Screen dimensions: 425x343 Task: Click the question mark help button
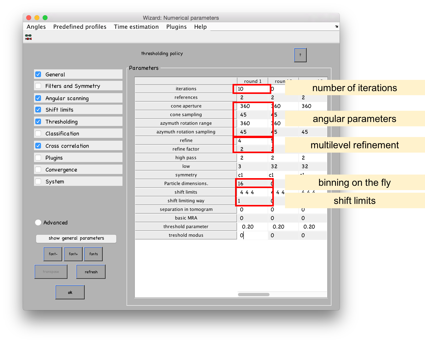point(300,55)
